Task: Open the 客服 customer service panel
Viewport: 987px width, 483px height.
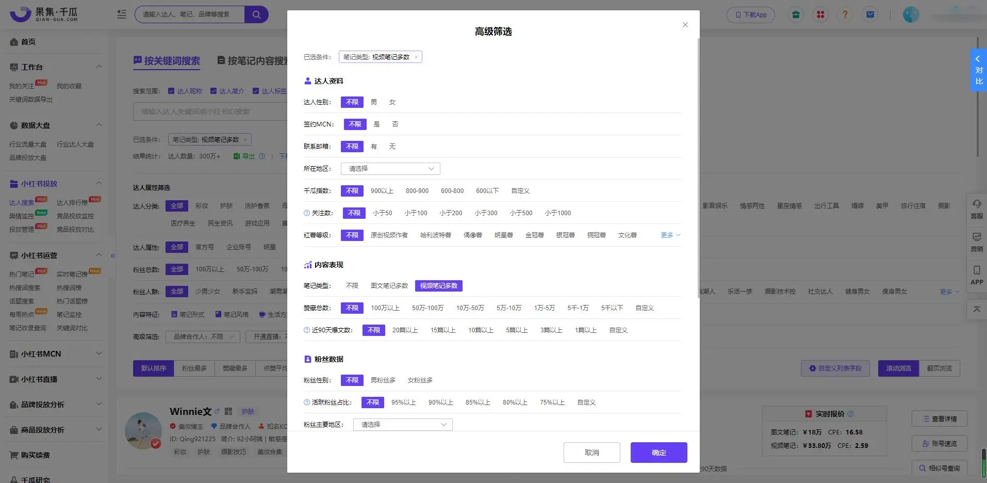Action: (976, 210)
